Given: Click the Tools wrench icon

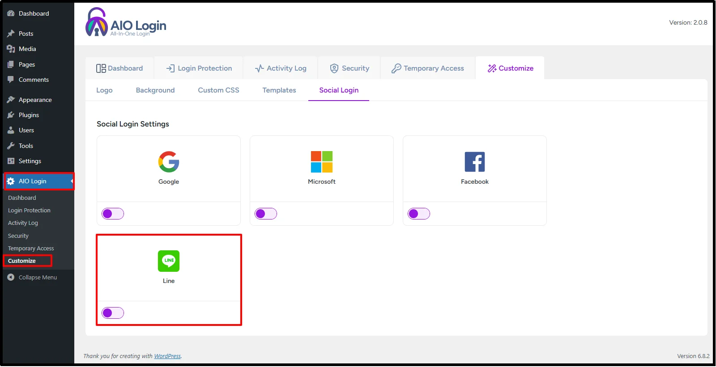Looking at the screenshot, I should pos(11,146).
